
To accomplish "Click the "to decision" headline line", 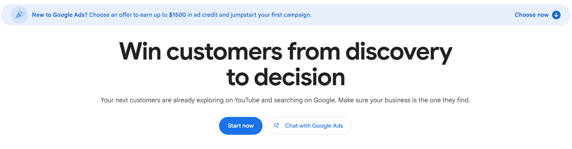I will point(286,77).
